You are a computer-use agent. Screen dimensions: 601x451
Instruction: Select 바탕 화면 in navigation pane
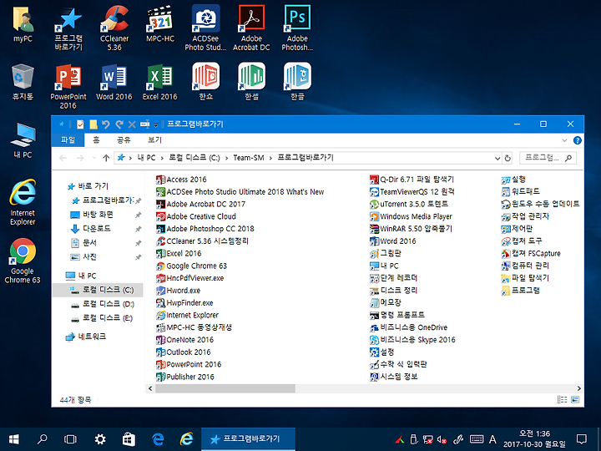pos(98,215)
